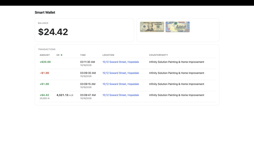Open location link in the −$1.00 row
The height and width of the screenshot is (165, 254).
[x=120, y=73]
